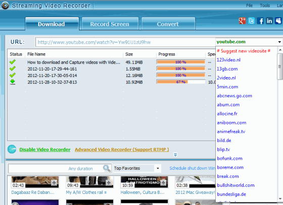Click the URL input field

coord(125,42)
